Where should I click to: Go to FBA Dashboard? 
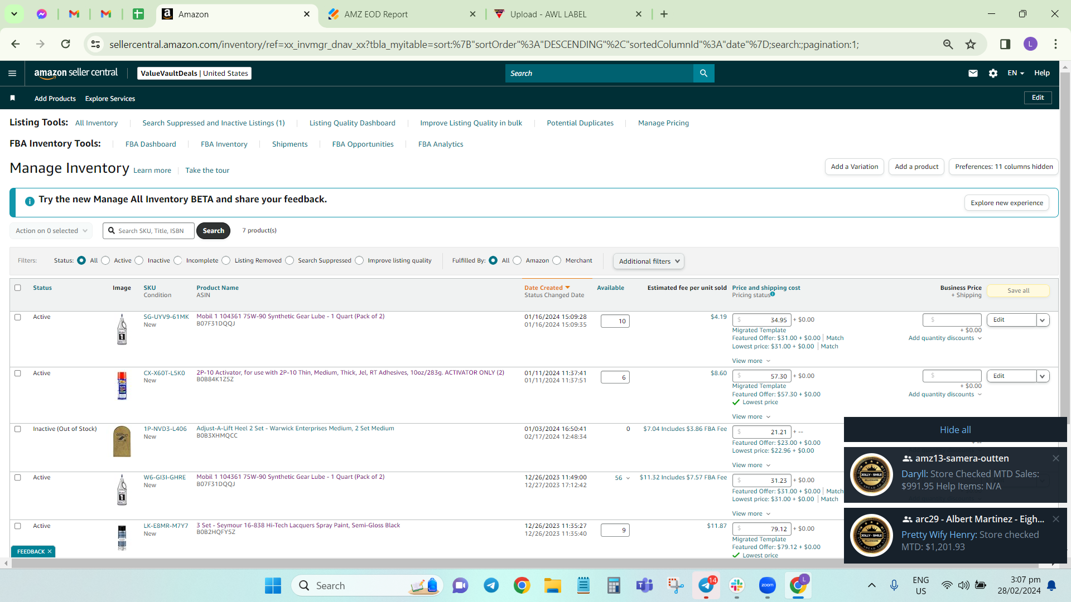tap(151, 144)
